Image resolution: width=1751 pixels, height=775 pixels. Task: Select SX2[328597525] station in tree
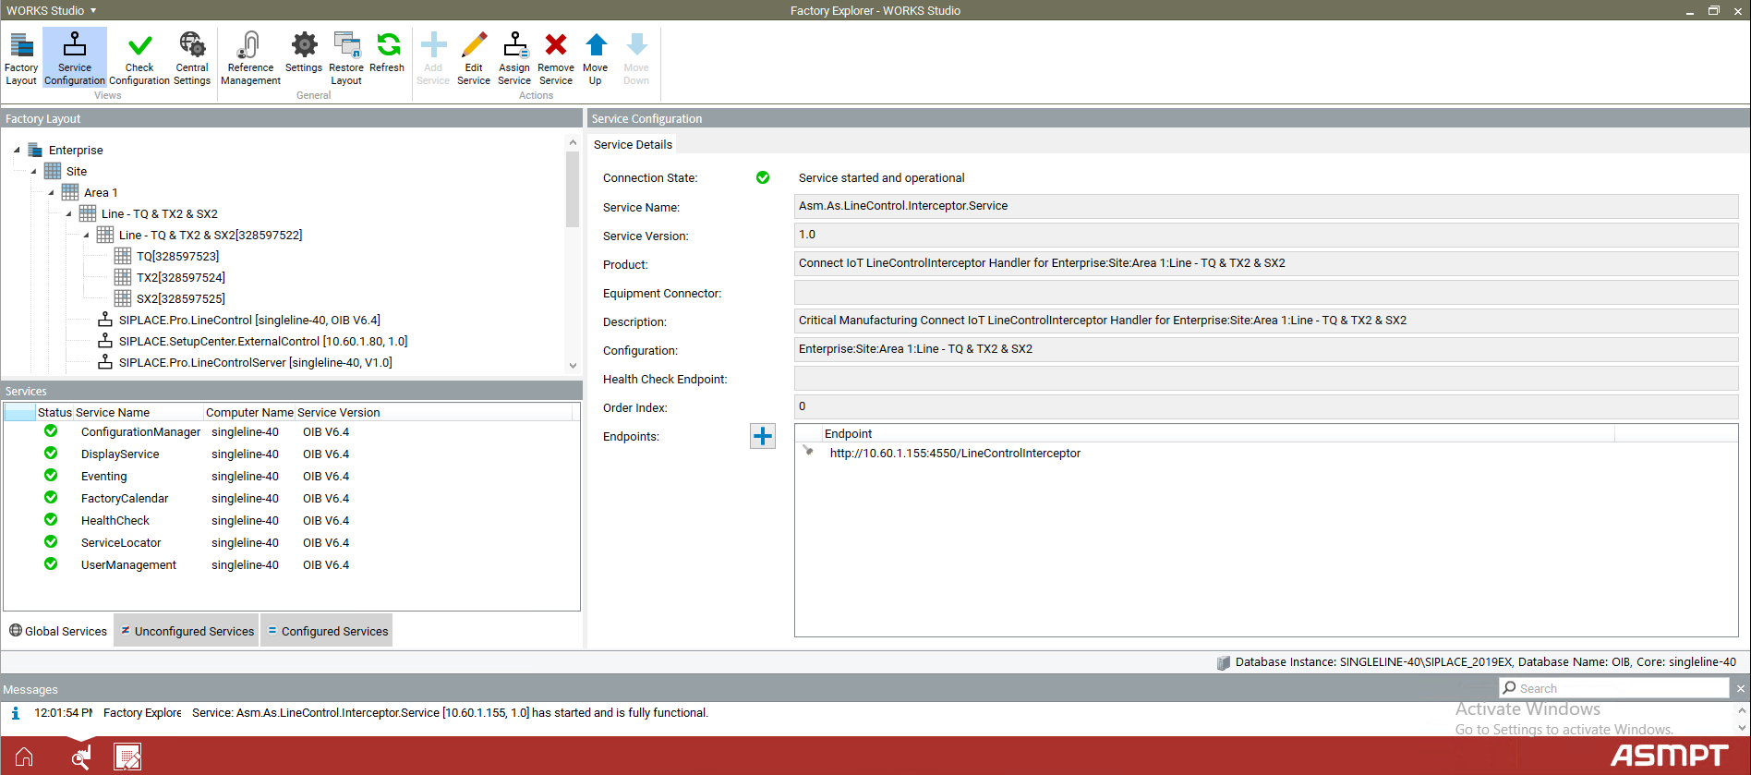point(181,298)
